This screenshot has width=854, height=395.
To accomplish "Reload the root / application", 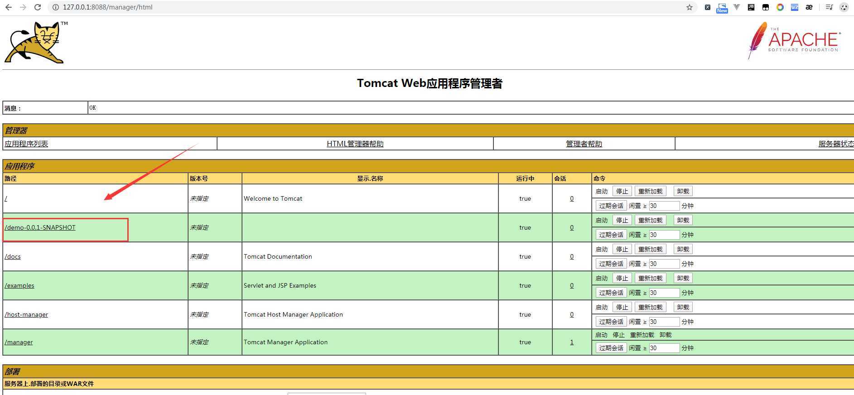I will [650, 191].
